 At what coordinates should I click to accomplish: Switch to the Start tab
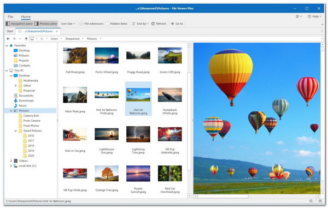[10, 31]
